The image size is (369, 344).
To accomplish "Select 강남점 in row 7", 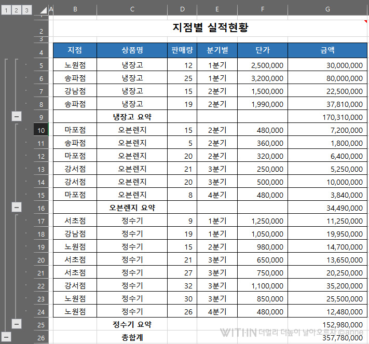I will pos(75,91).
